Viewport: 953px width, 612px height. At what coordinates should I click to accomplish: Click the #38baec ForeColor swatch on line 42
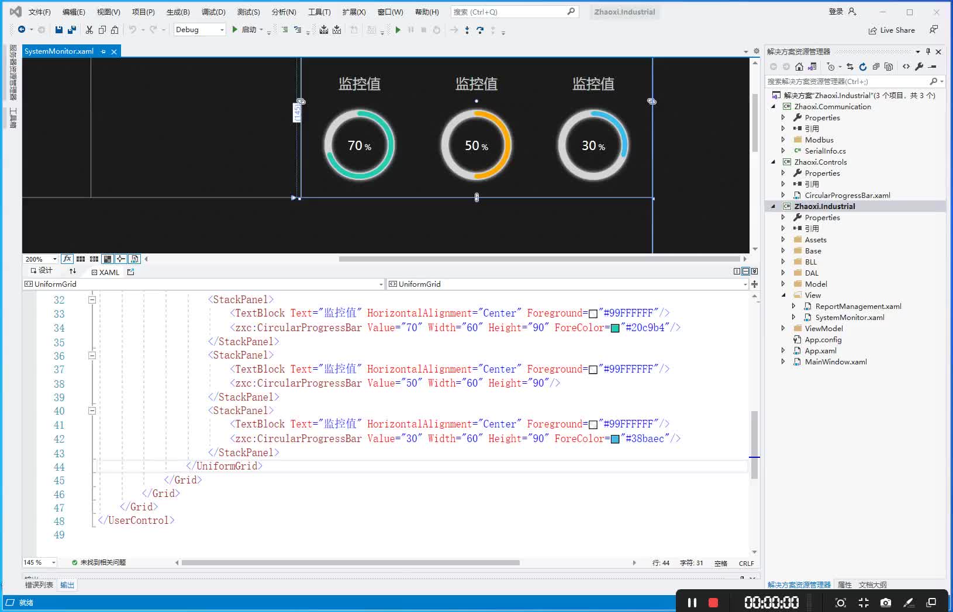[615, 439]
